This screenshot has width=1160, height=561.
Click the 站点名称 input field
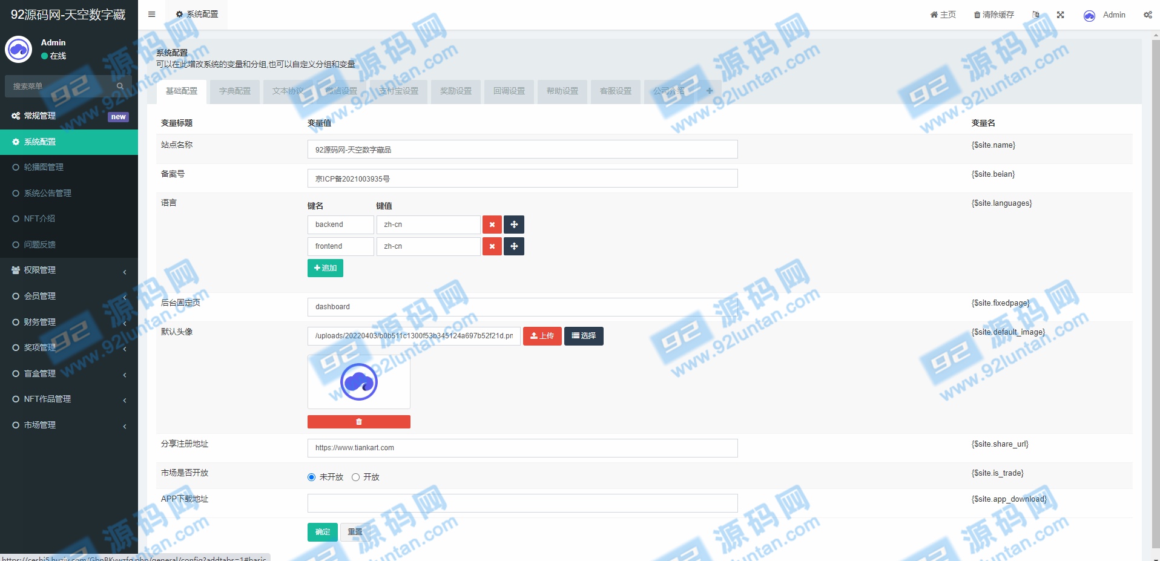pos(522,149)
